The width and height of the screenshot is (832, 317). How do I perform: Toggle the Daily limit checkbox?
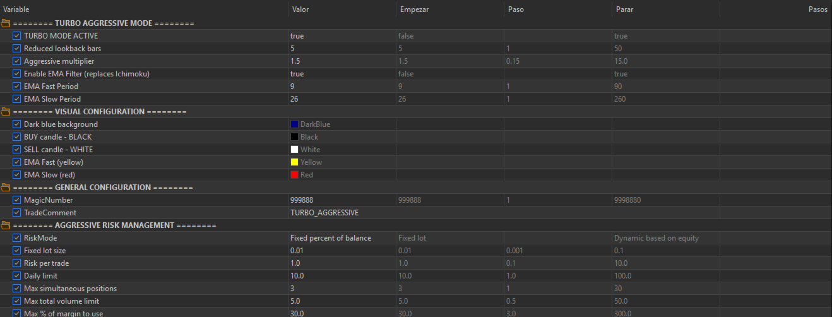(x=17, y=276)
